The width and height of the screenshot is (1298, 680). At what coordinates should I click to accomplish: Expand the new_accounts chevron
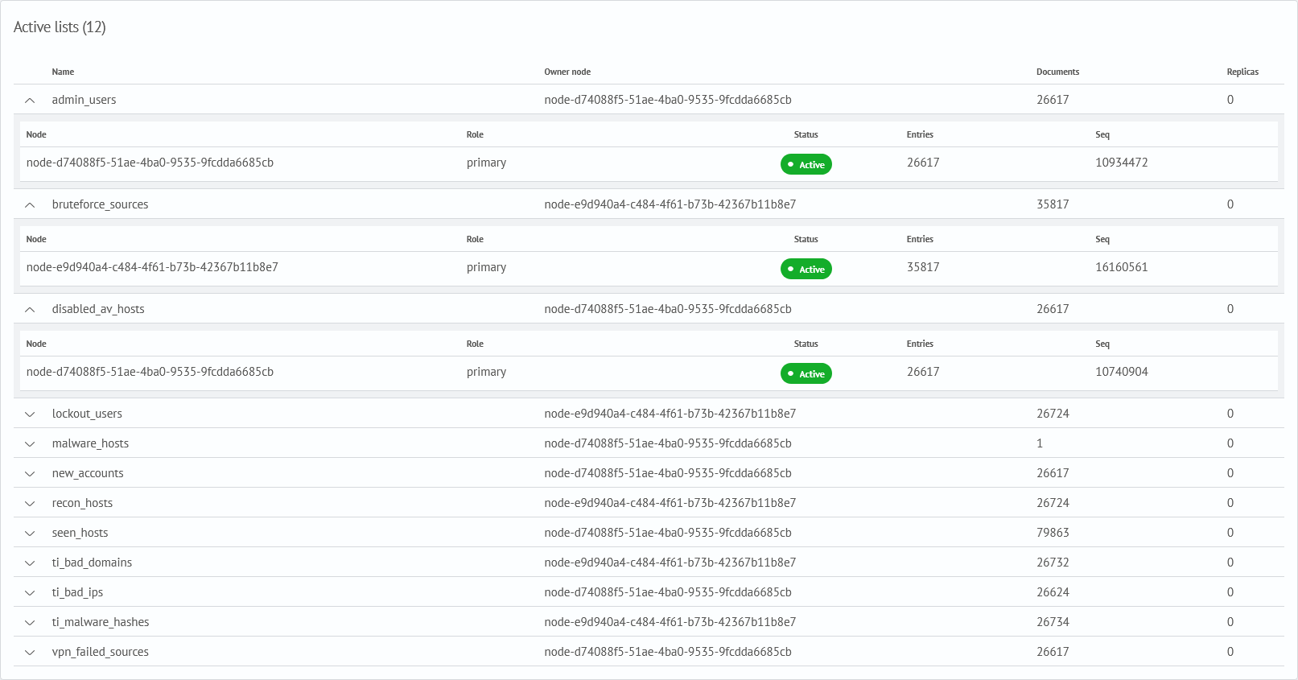click(x=30, y=474)
